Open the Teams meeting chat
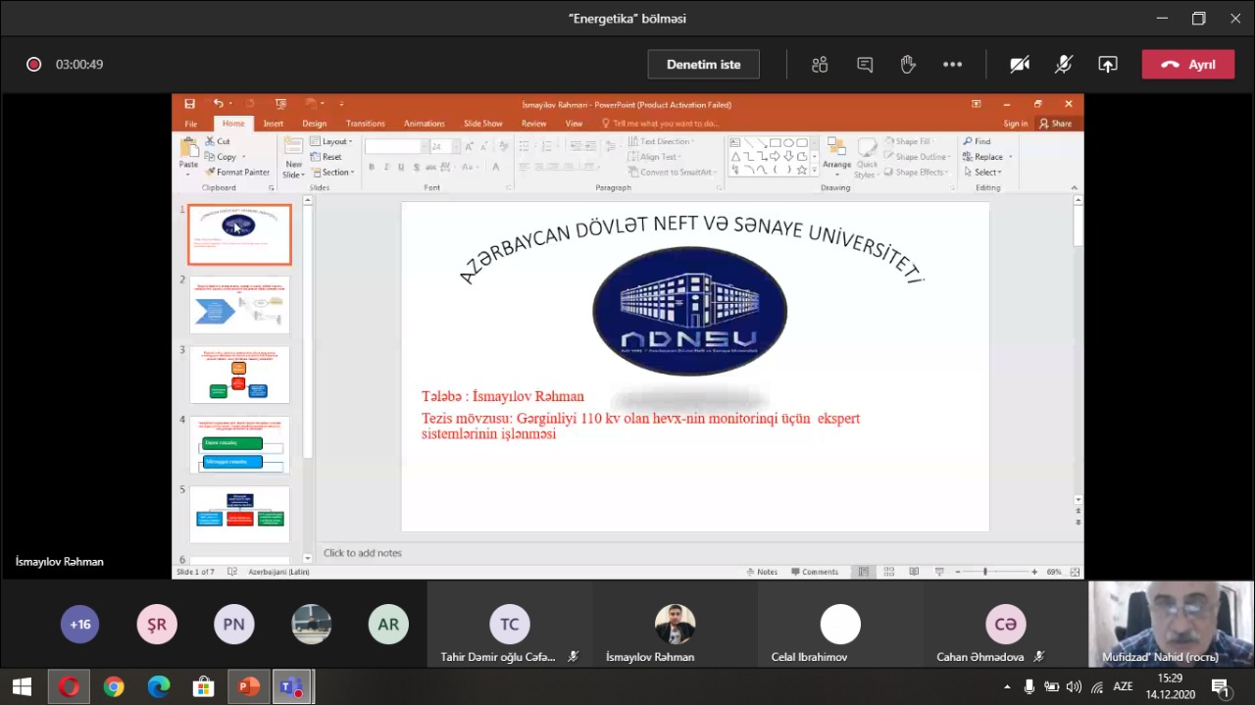1255x705 pixels. click(x=865, y=65)
